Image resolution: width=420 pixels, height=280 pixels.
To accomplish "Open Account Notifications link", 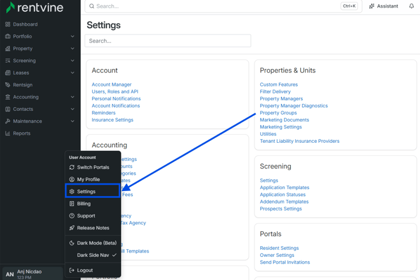I will point(116,106).
